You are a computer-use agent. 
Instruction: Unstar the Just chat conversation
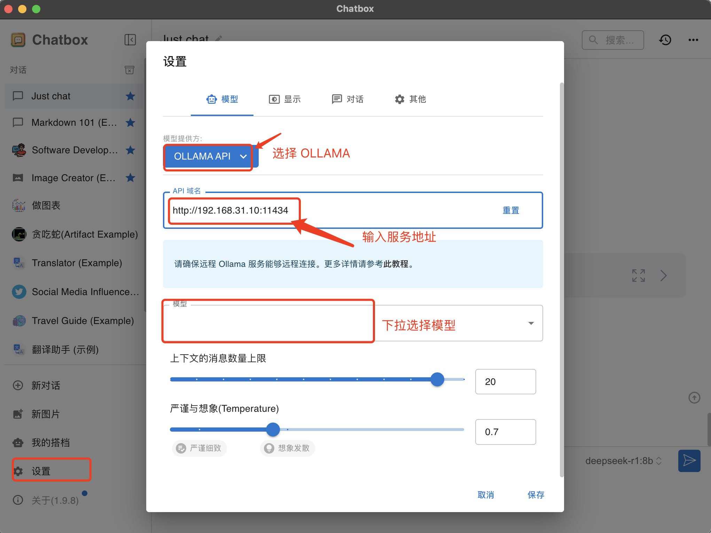coord(131,96)
